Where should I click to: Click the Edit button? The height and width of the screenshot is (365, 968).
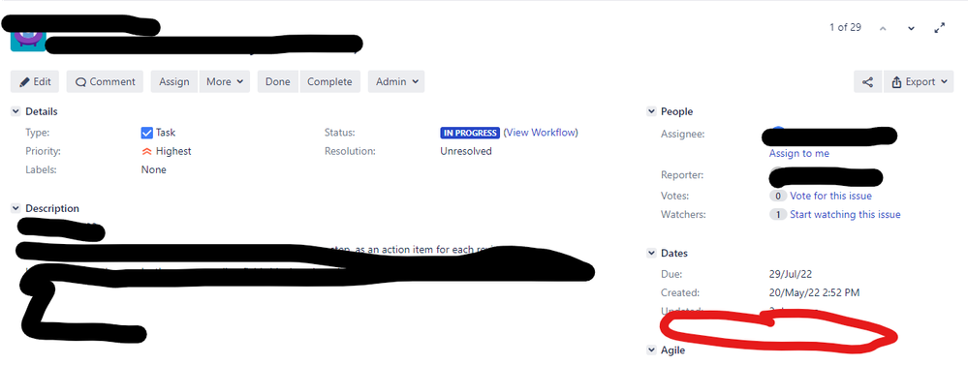tap(35, 81)
